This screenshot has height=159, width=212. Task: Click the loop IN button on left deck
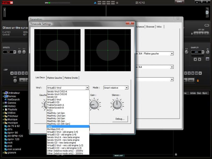coord(22,80)
